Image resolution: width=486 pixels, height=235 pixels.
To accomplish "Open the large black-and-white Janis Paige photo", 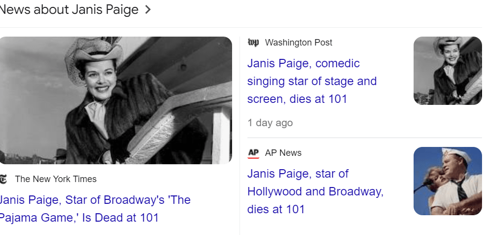I will click(x=115, y=100).
